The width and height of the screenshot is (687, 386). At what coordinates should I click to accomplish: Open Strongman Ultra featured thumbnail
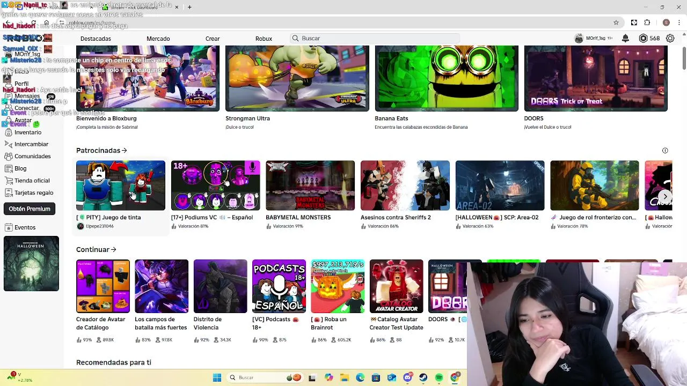[x=297, y=78]
